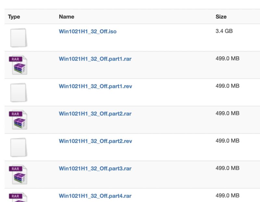The image size is (260, 202).
Task: Click the Size column header
Action: [x=221, y=17]
